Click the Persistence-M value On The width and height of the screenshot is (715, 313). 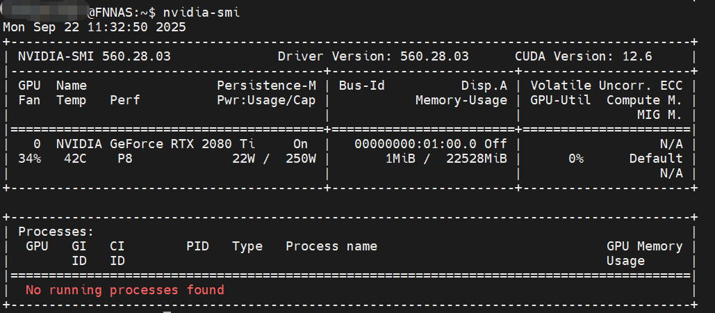(300, 144)
